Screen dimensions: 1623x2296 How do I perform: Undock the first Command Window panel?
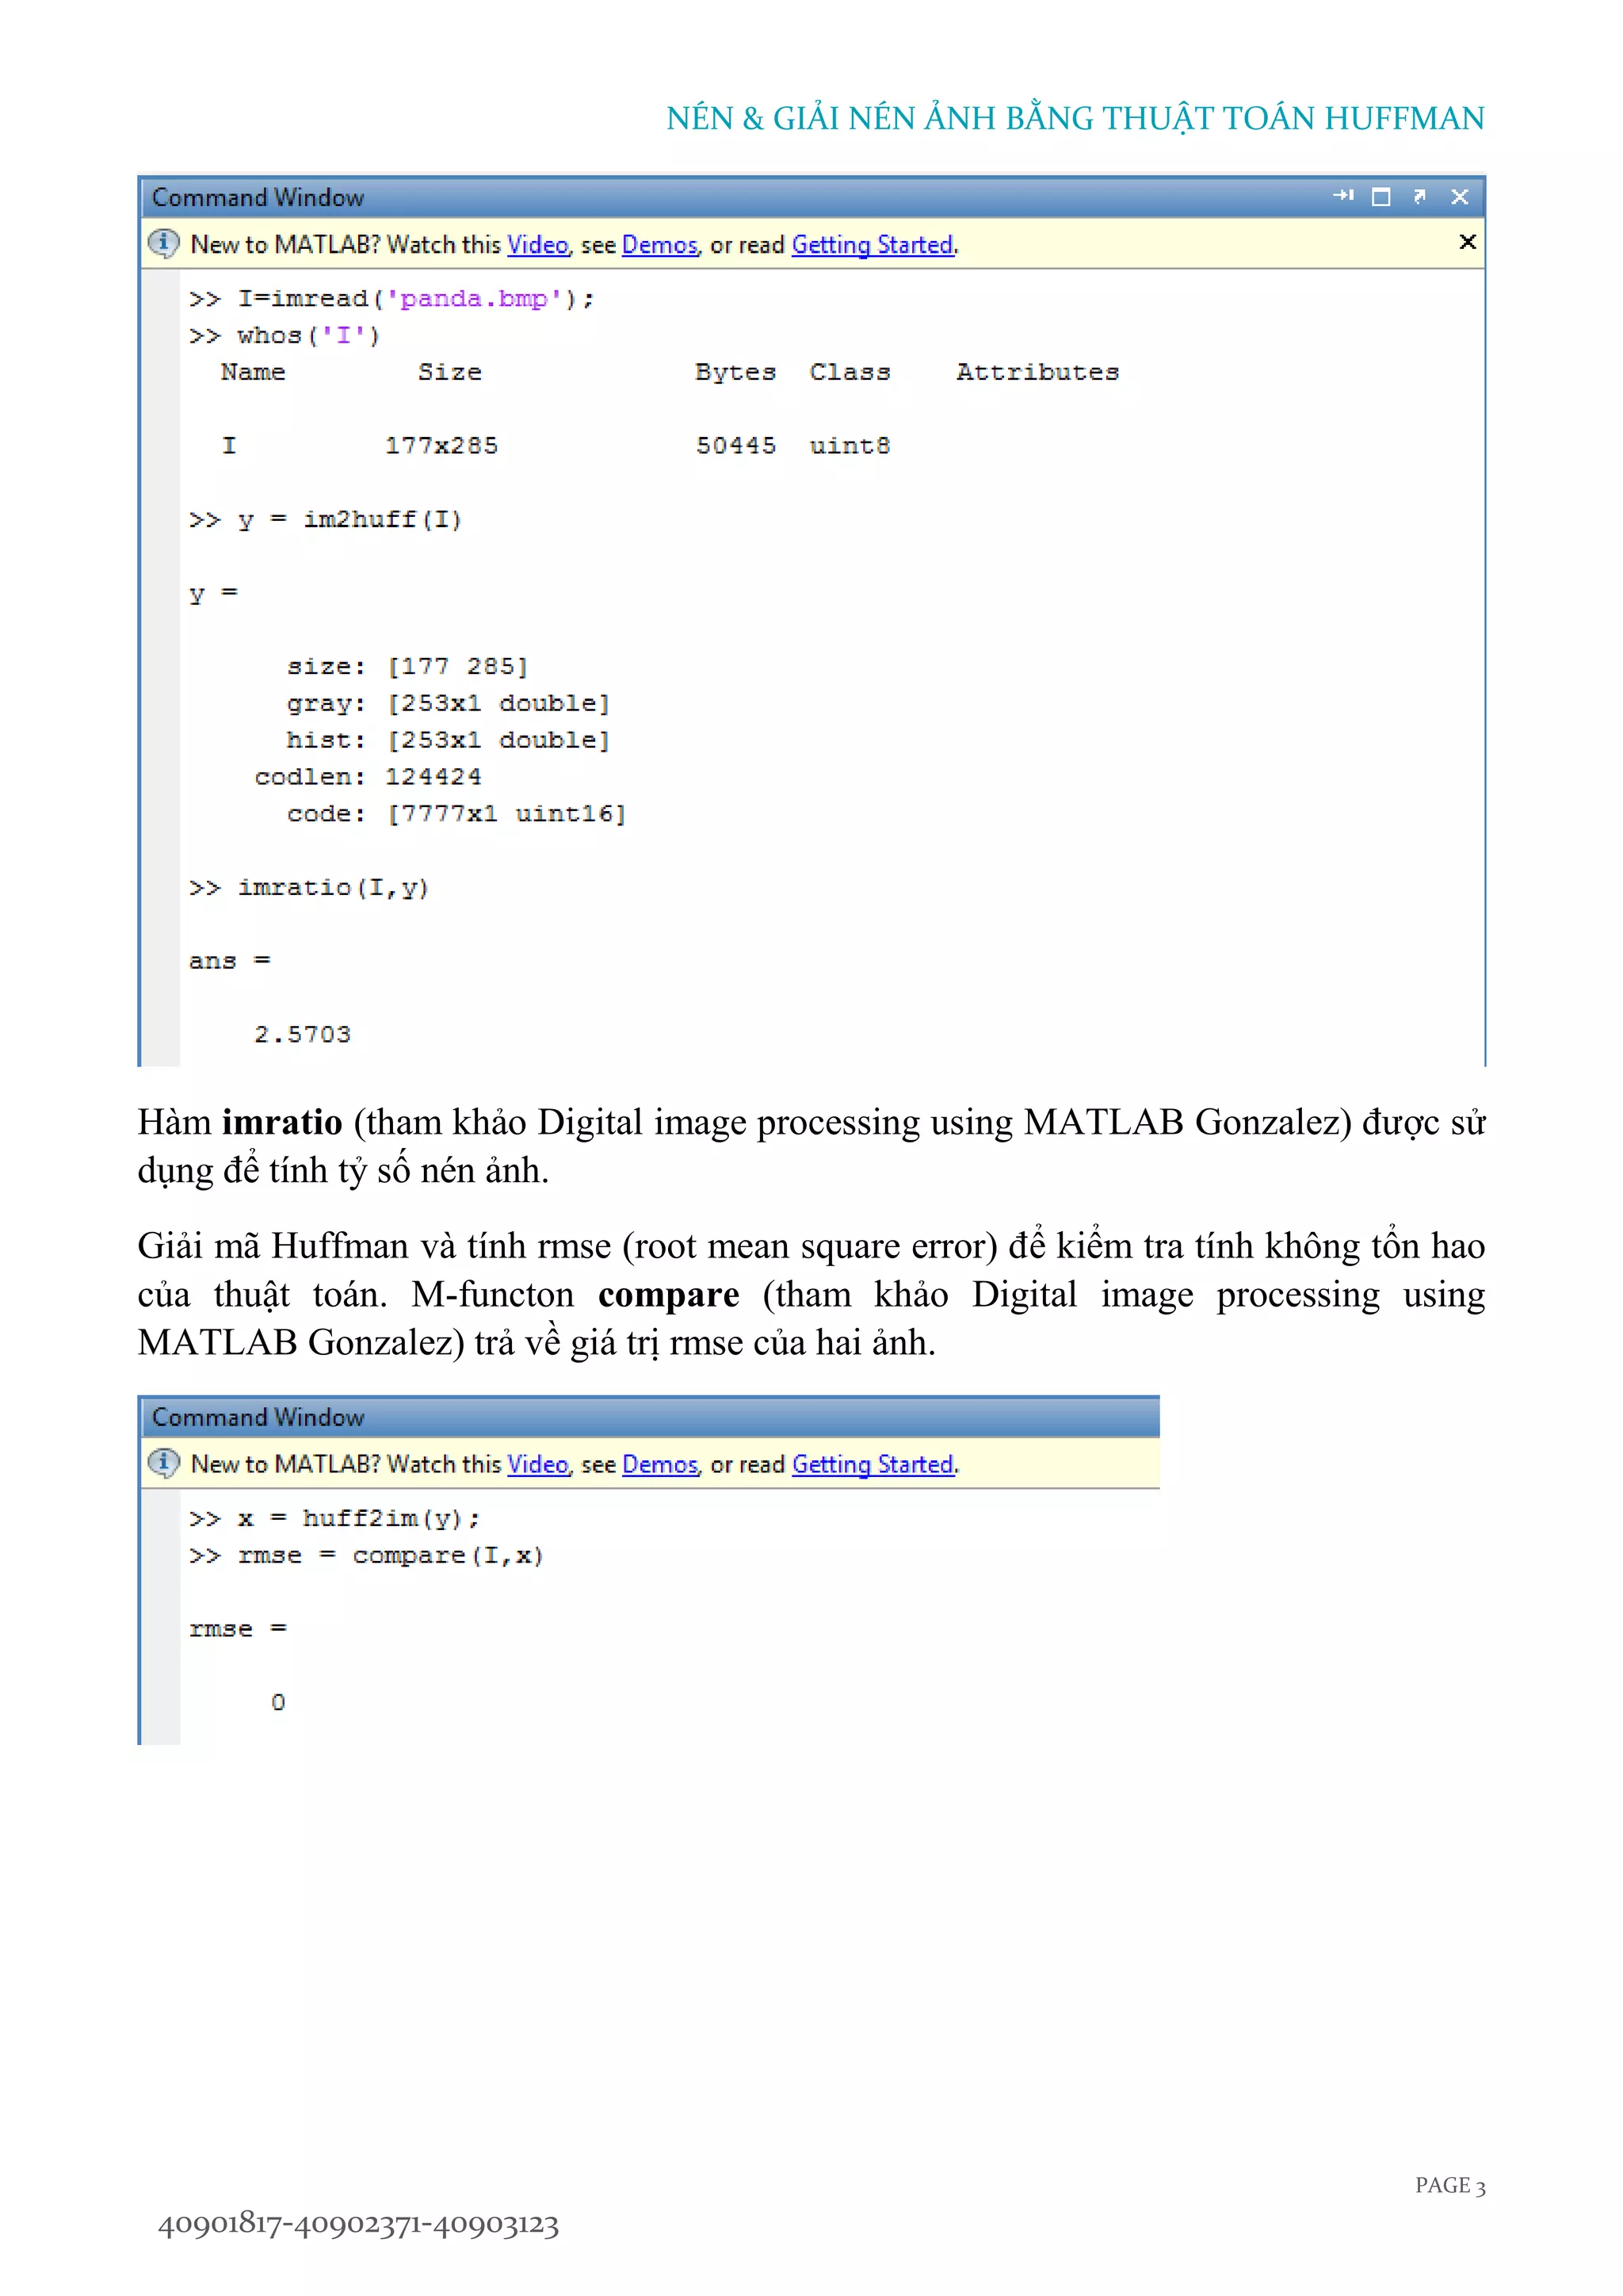tap(1420, 196)
